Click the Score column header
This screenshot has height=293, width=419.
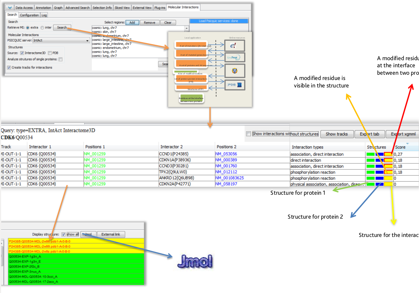coord(406,147)
